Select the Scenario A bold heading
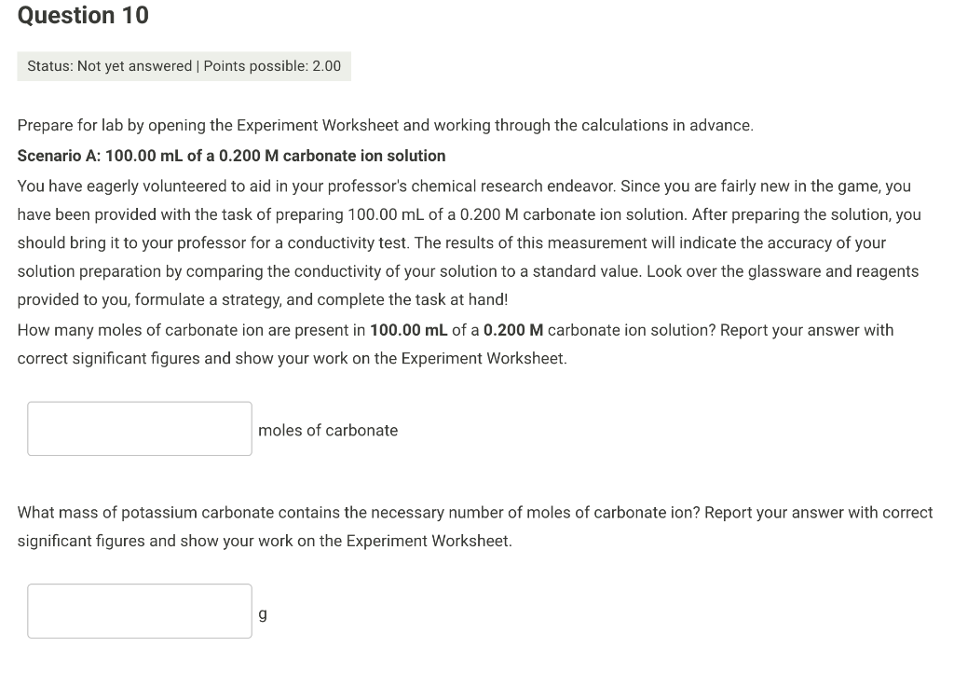The width and height of the screenshot is (954, 674). pos(230,156)
